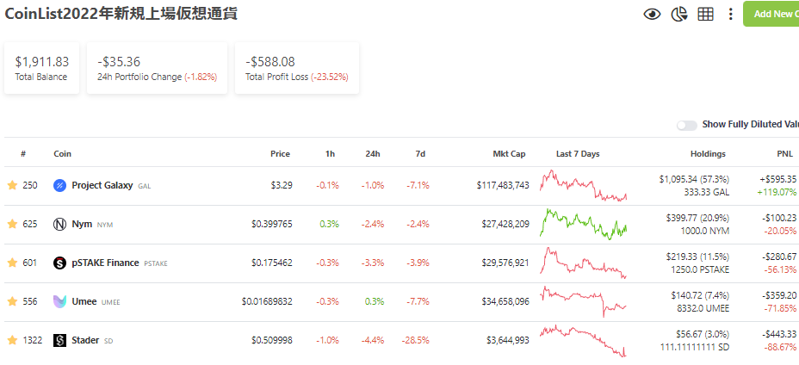
Task: Click market cap value $29,576,921
Action: (505, 263)
